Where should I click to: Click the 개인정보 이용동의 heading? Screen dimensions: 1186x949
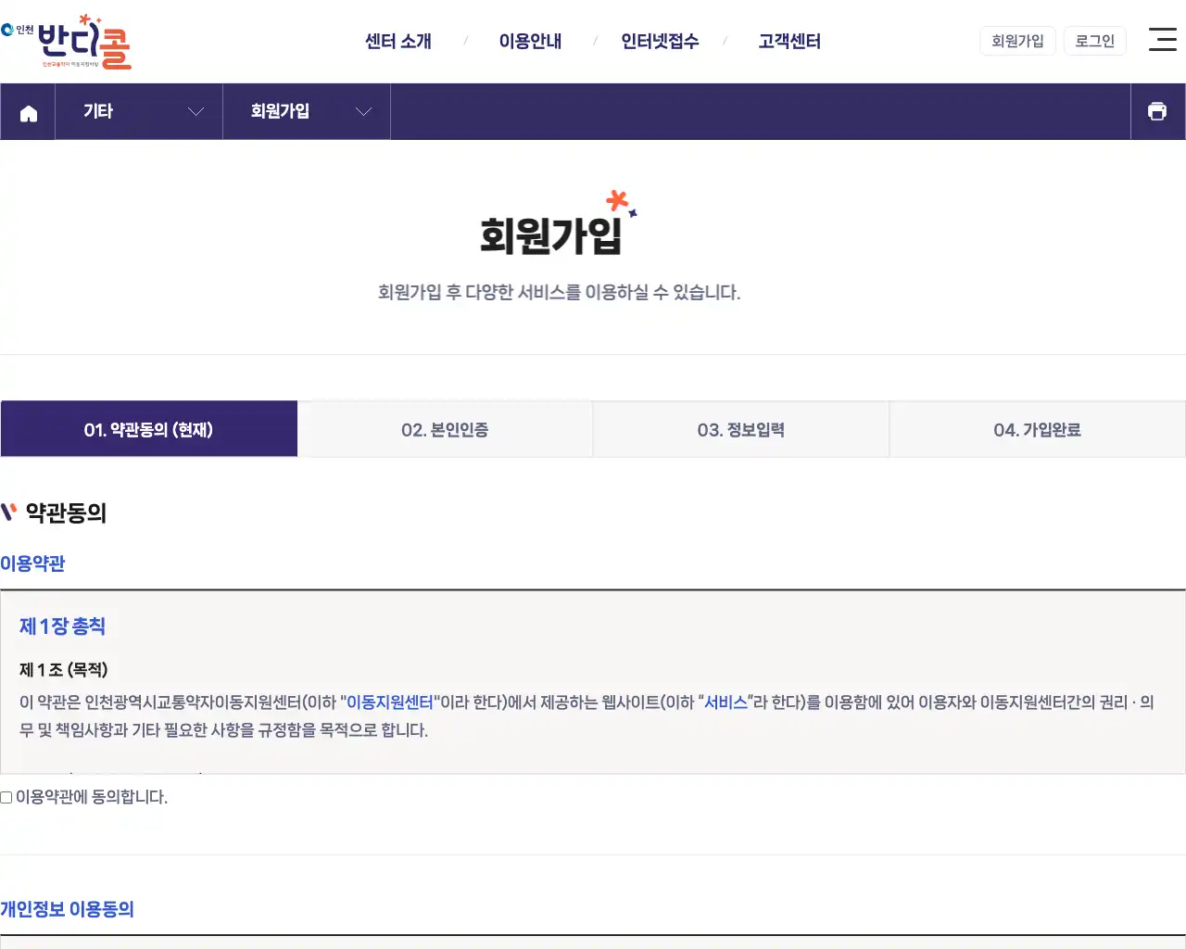pyautogui.click(x=67, y=909)
